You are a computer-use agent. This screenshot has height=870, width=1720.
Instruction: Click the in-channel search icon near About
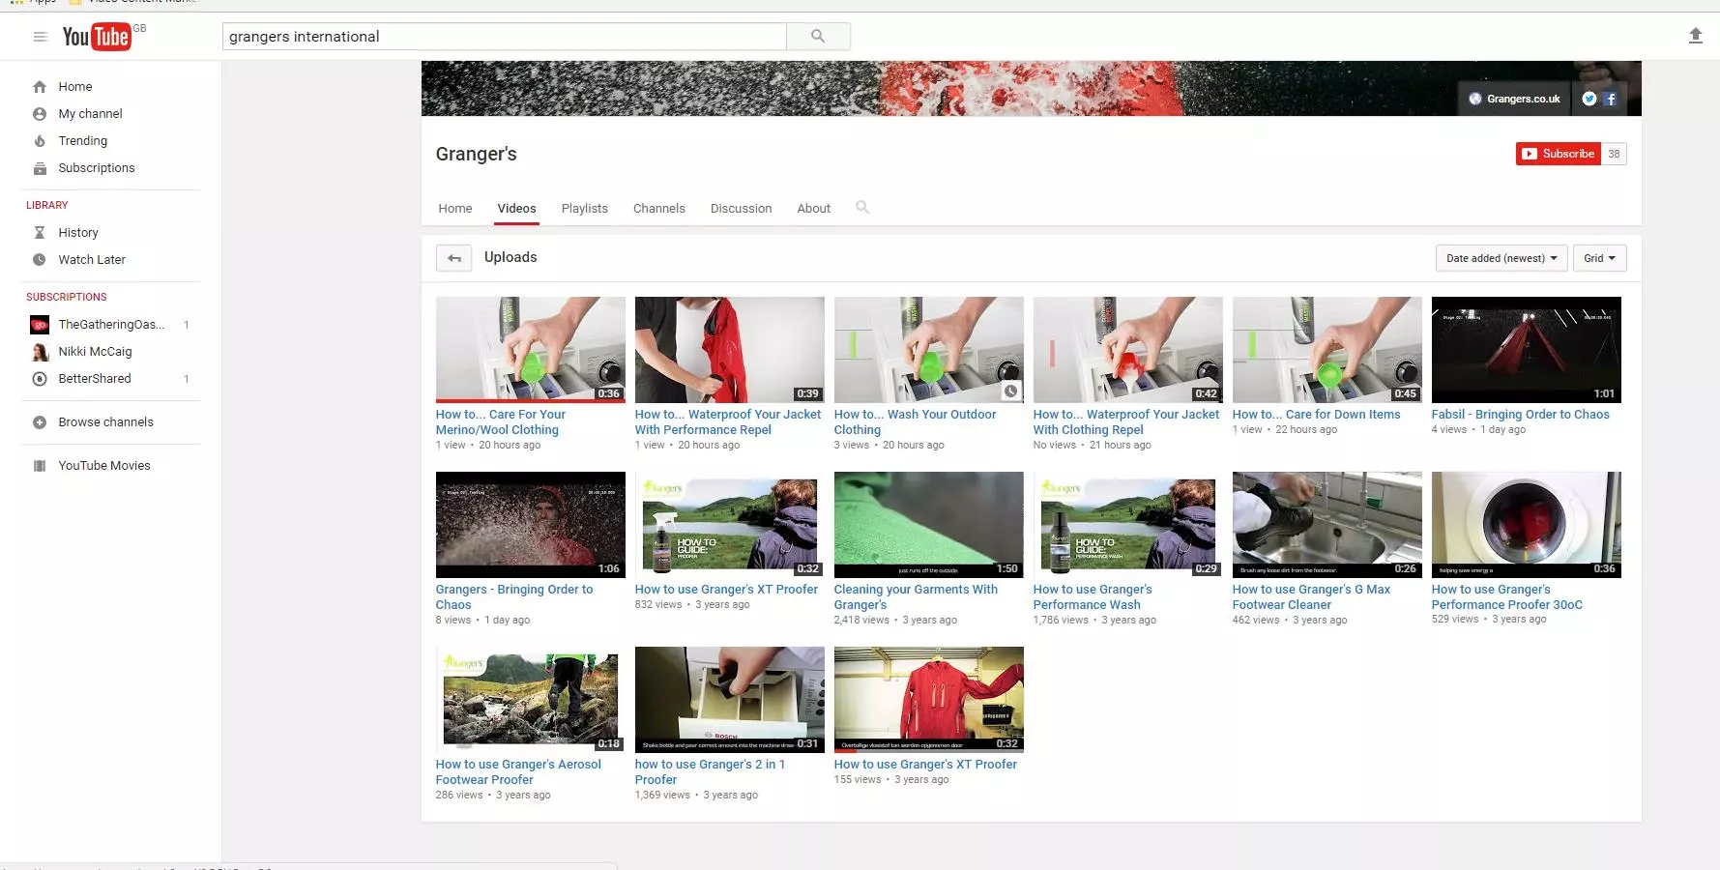(861, 207)
